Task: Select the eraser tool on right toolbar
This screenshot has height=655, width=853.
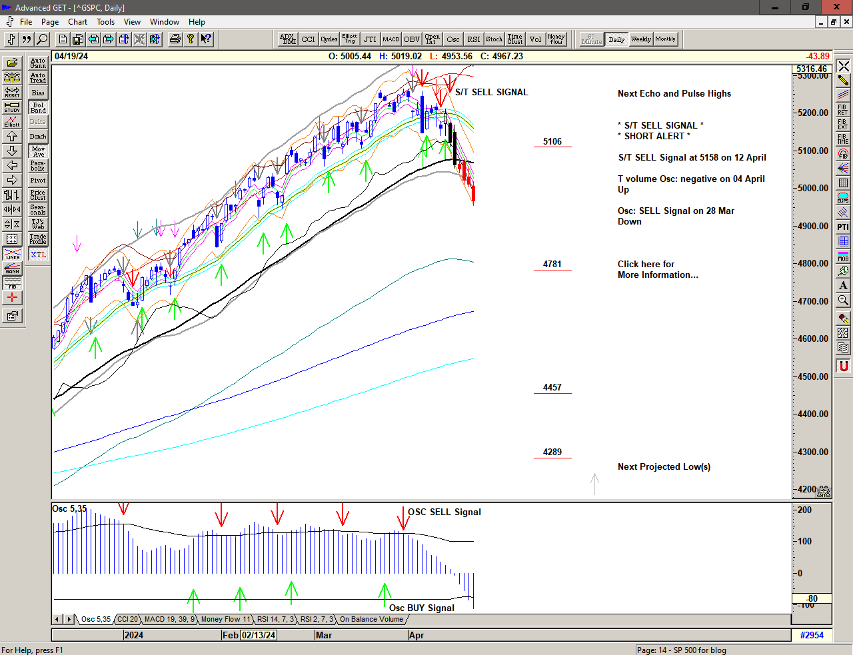Action: point(843,319)
